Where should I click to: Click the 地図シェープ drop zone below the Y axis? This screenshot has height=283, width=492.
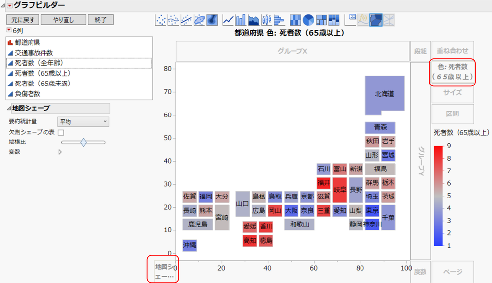point(164,271)
